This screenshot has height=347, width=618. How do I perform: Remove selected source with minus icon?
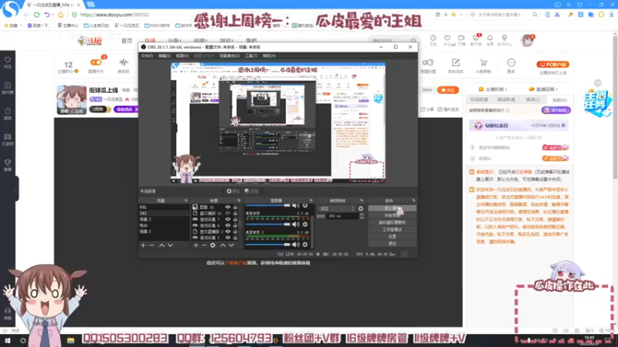[204, 245]
